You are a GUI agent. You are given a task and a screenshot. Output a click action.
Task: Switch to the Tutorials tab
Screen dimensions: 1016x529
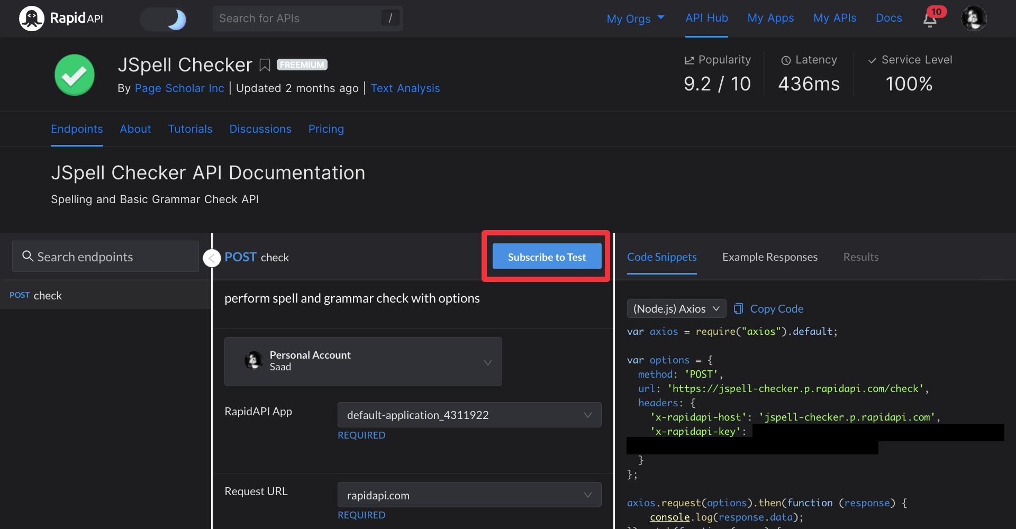190,129
